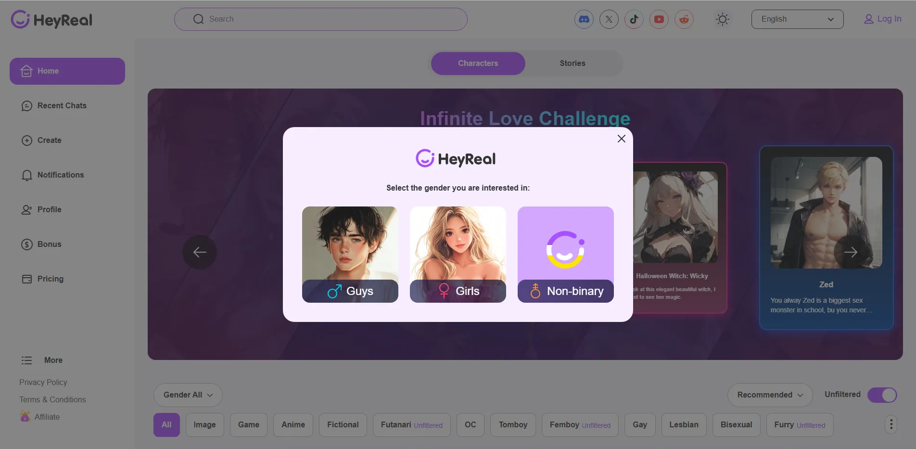Open HeyReal's YouTube channel
The width and height of the screenshot is (916, 449).
pos(659,19)
